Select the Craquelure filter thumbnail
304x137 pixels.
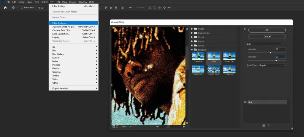pos(198,56)
